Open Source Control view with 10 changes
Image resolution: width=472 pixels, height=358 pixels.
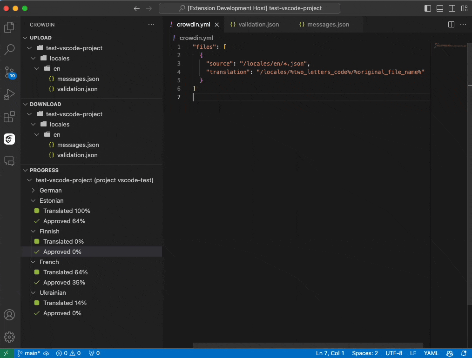pyautogui.click(x=9, y=72)
